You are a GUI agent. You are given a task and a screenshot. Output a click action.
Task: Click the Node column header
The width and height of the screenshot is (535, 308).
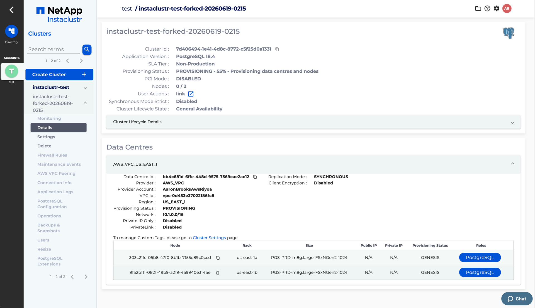(175, 246)
